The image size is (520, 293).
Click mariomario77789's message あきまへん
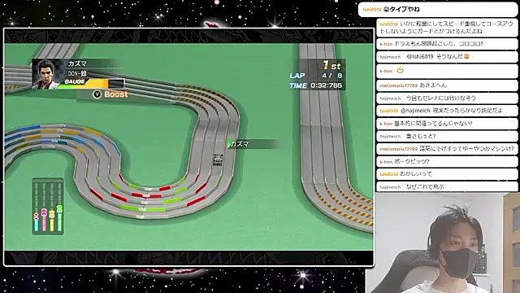[x=447, y=85]
